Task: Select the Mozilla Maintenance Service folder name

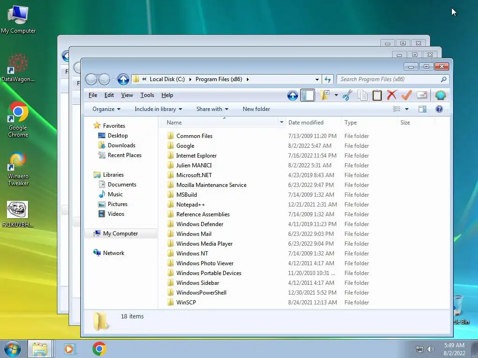Action: pyautogui.click(x=211, y=185)
